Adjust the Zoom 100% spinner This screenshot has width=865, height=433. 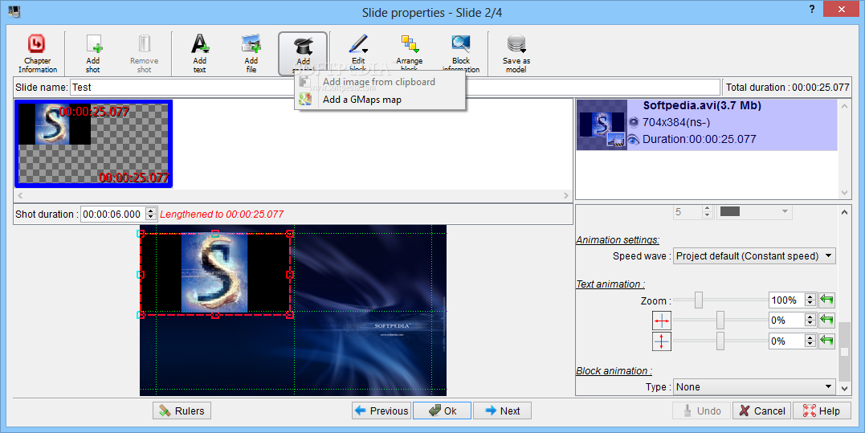coord(810,300)
